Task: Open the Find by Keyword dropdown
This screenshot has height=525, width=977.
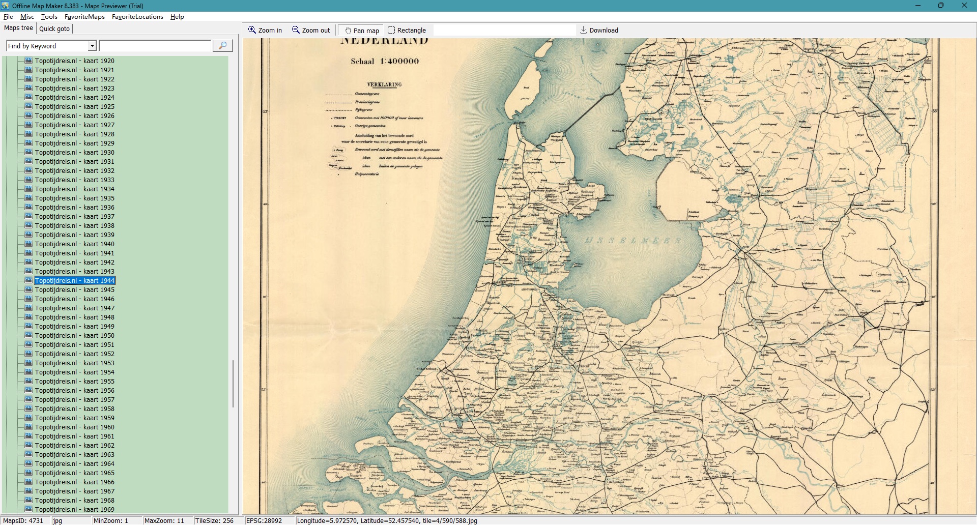Action: point(92,46)
